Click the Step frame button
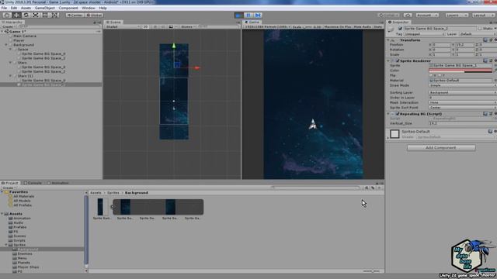Viewport: 497px width, 279px height. (x=258, y=15)
